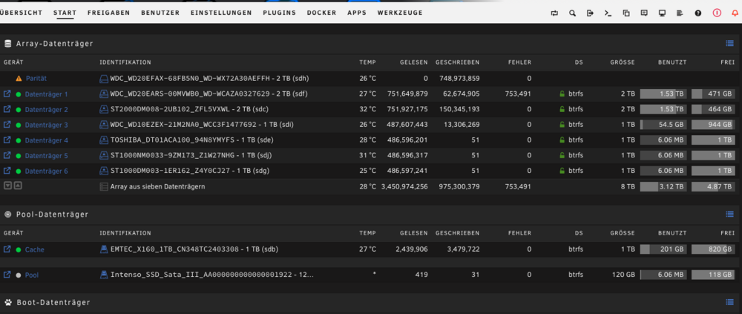Open the web terminal icon
Image resolution: width=742 pixels, height=314 pixels.
point(608,13)
